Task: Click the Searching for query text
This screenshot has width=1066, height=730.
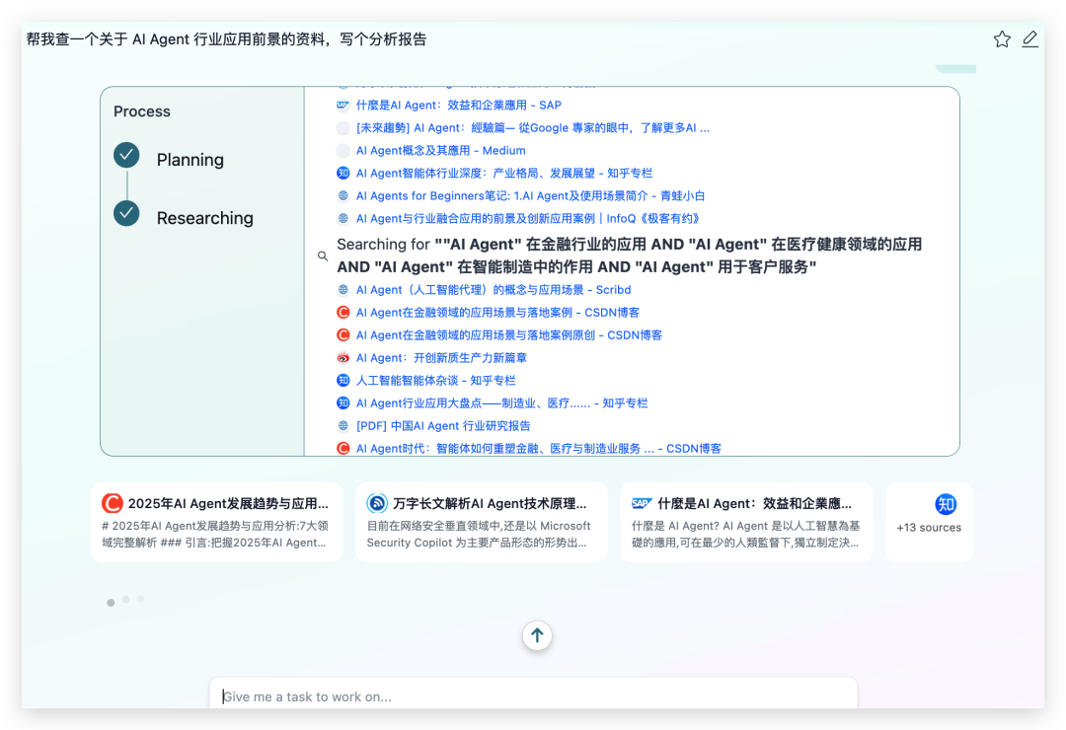Action: click(x=630, y=255)
